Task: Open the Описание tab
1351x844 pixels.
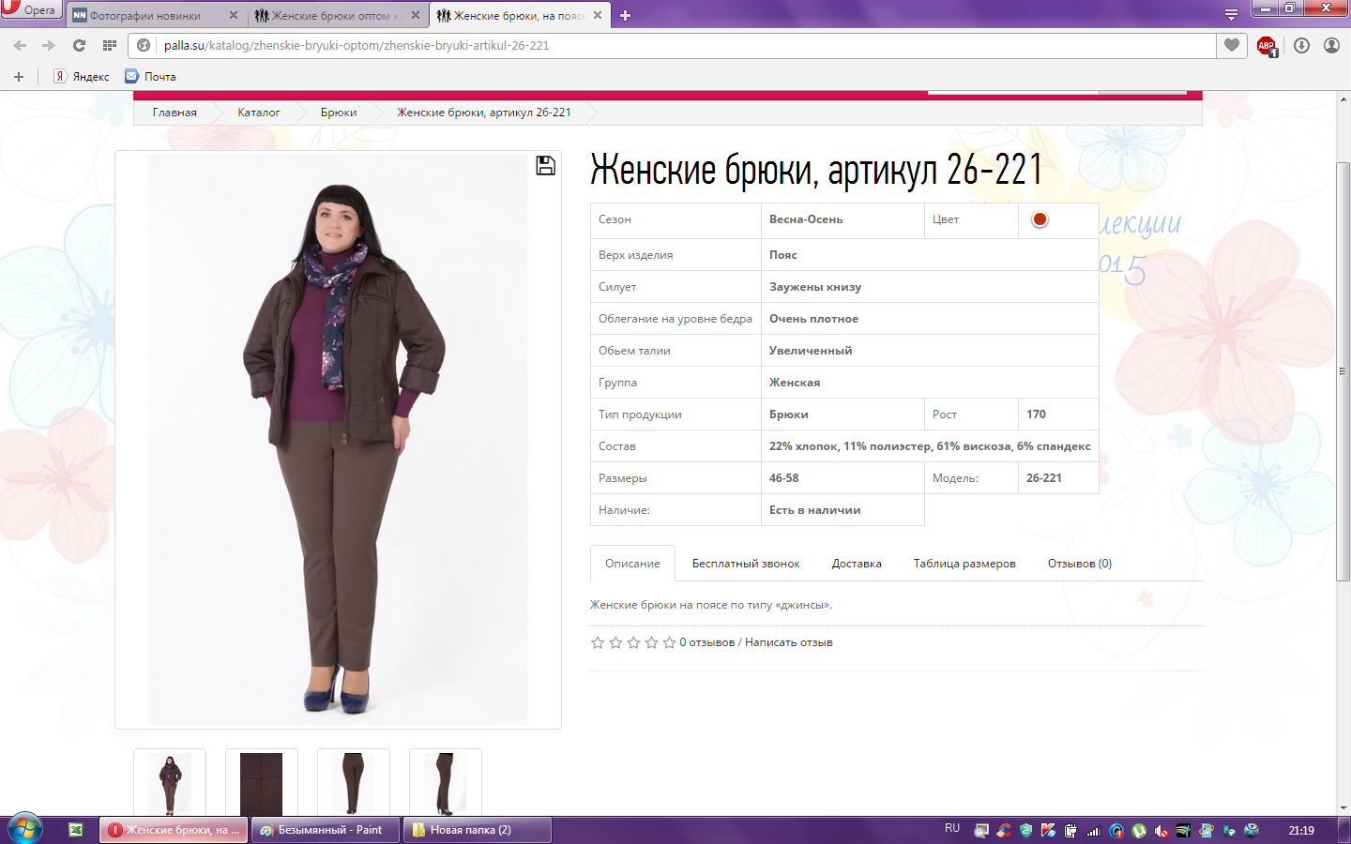Action: click(x=632, y=564)
